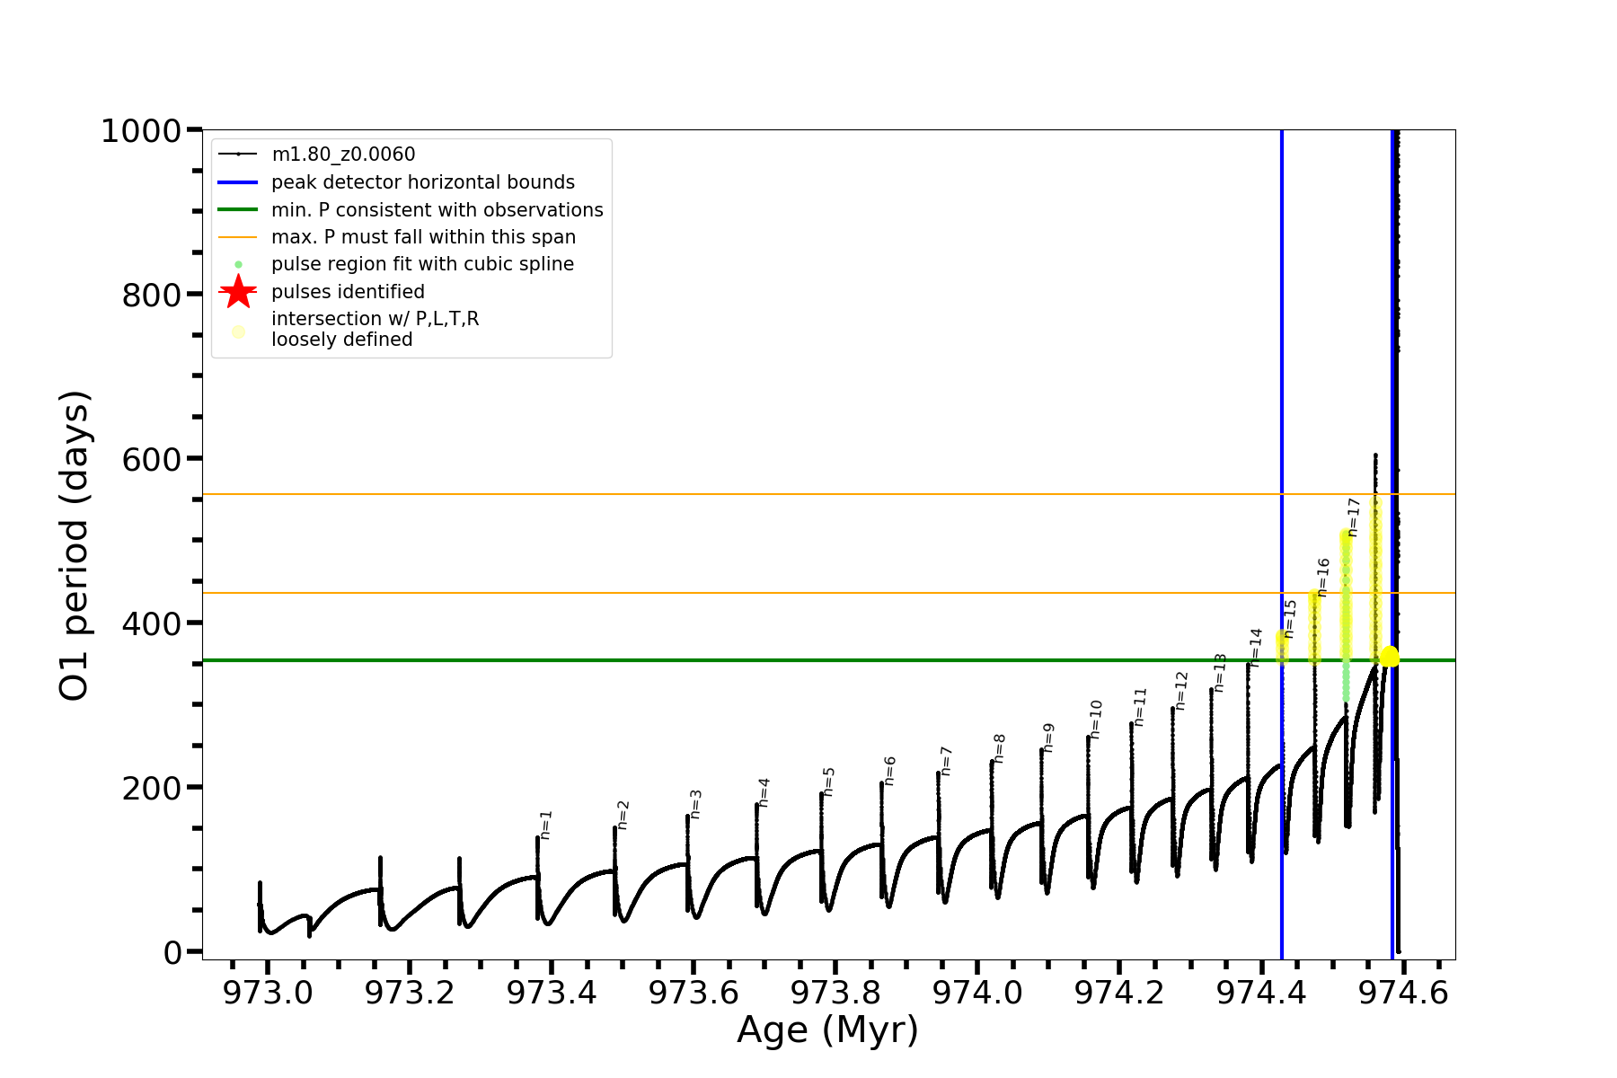Screen dimensions: 1617x1078
Task: Click the orange line swatch in legend
Action: [238, 237]
